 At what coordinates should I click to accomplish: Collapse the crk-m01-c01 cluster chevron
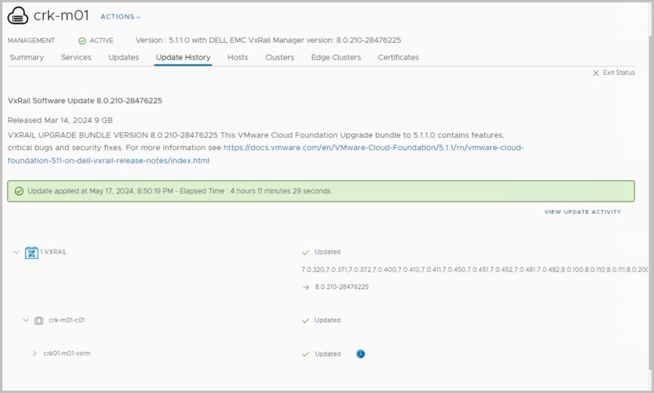pos(26,320)
